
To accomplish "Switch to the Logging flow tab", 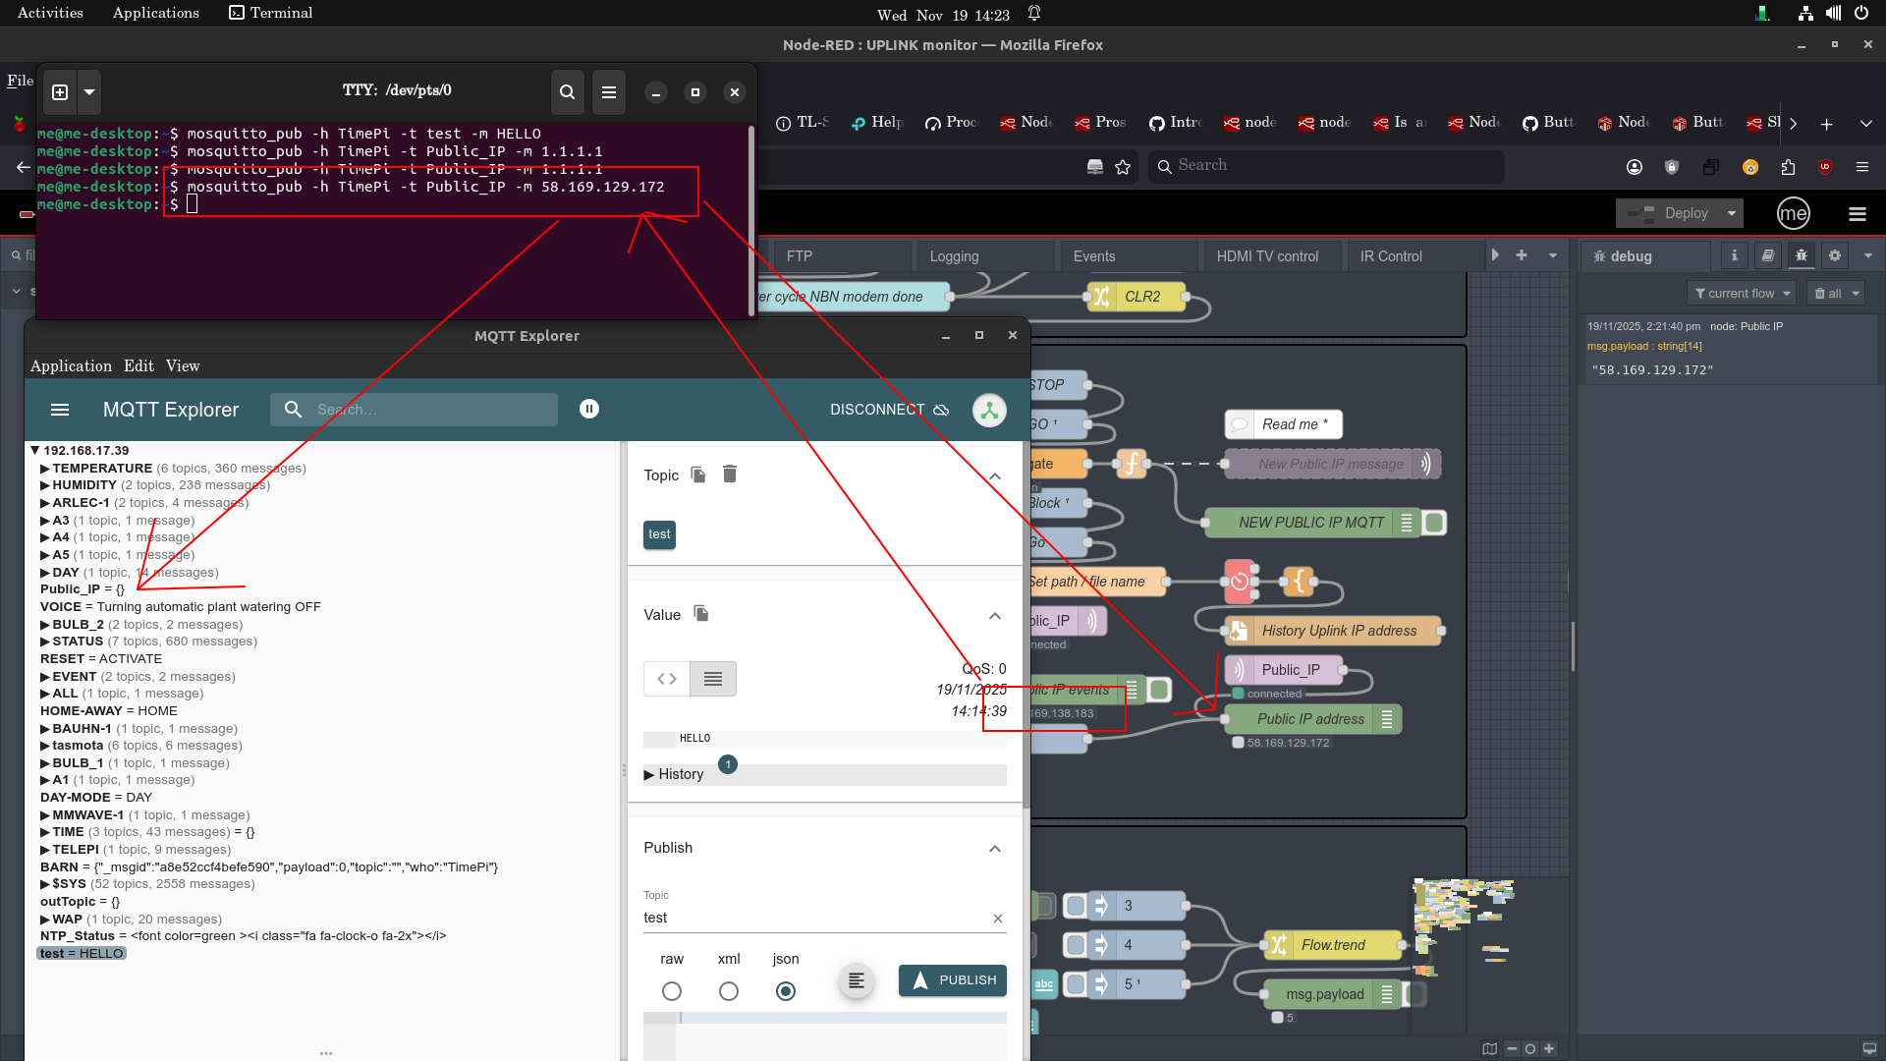I will pos(954,256).
